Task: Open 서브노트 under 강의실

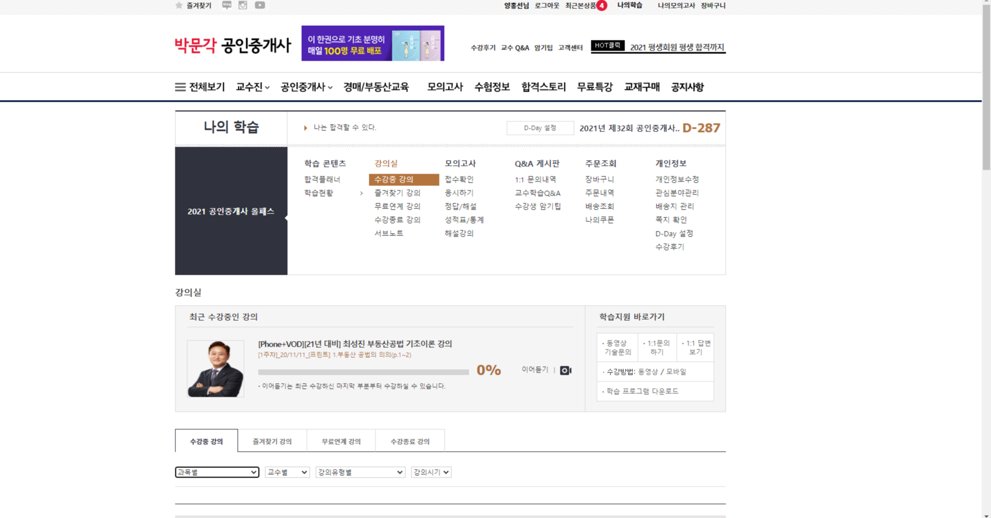Action: (389, 233)
